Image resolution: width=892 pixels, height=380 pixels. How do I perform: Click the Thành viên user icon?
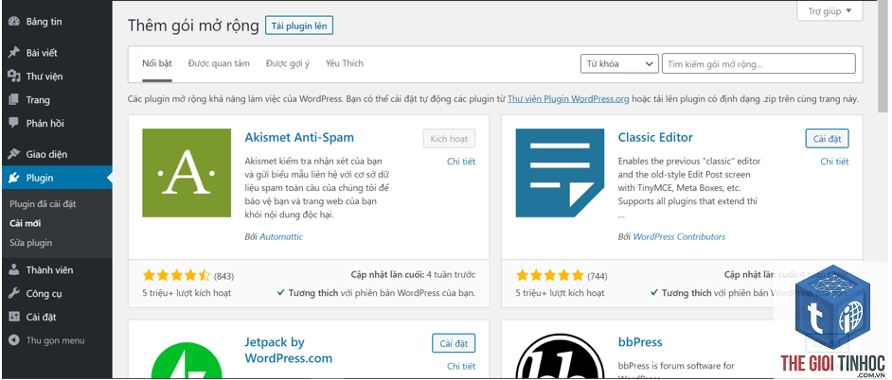tap(14, 270)
